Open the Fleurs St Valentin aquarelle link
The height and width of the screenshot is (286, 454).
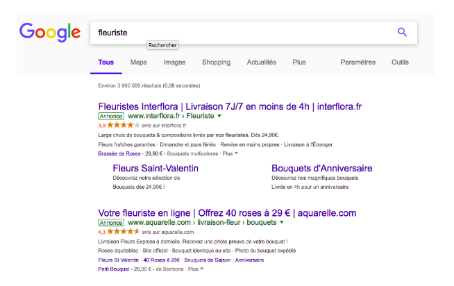(x=119, y=260)
